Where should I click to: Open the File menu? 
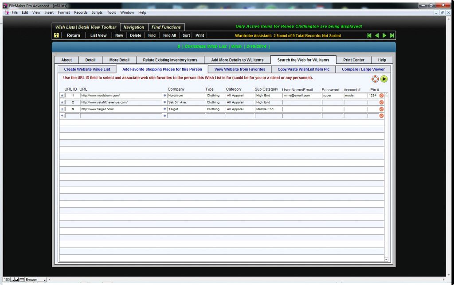point(15,12)
